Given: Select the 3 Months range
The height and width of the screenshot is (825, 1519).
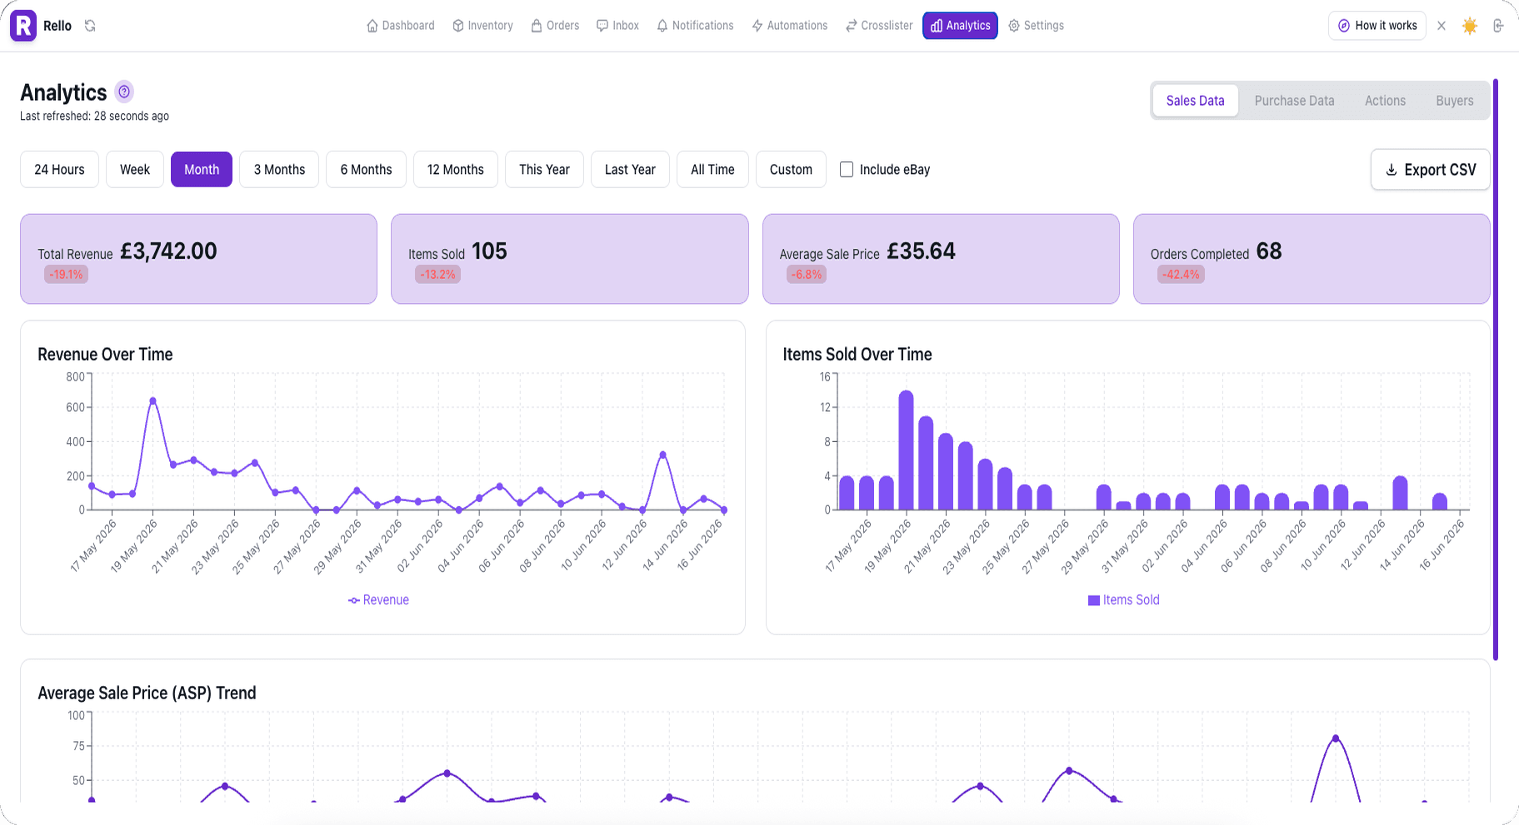Looking at the screenshot, I should coord(279,170).
